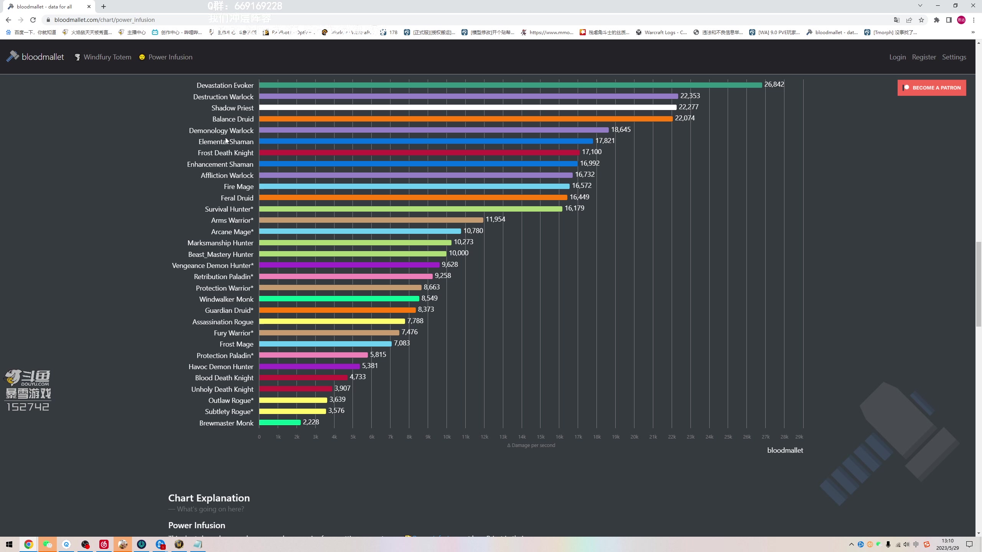
Task: Click the Login link
Action: [x=897, y=57]
